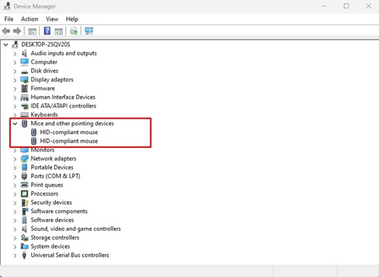Minimize the Device Manager window
This screenshot has width=379, height=277.
[x=325, y=6]
